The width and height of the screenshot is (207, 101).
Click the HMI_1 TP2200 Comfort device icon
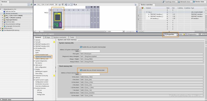(x=5, y=18)
